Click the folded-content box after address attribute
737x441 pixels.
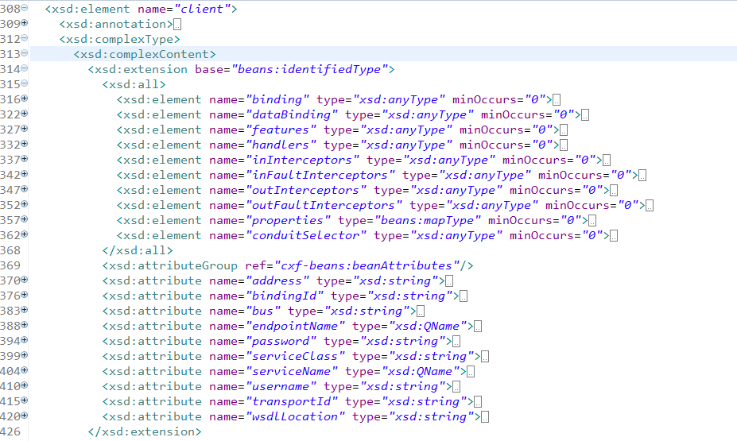point(449,281)
